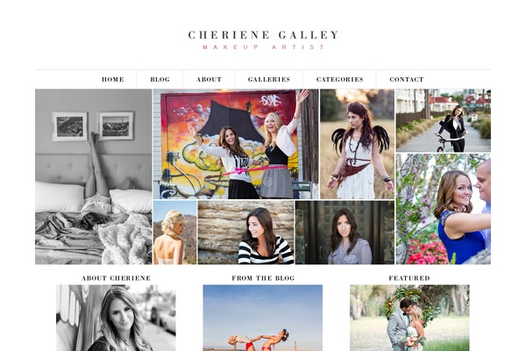
Task: Open the About menu item
Action: point(209,80)
